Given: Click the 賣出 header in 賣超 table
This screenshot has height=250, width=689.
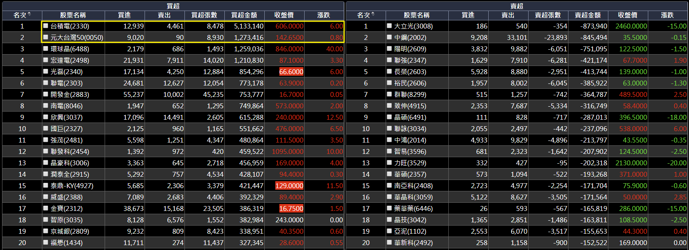Looking at the screenshot, I should (508, 15).
